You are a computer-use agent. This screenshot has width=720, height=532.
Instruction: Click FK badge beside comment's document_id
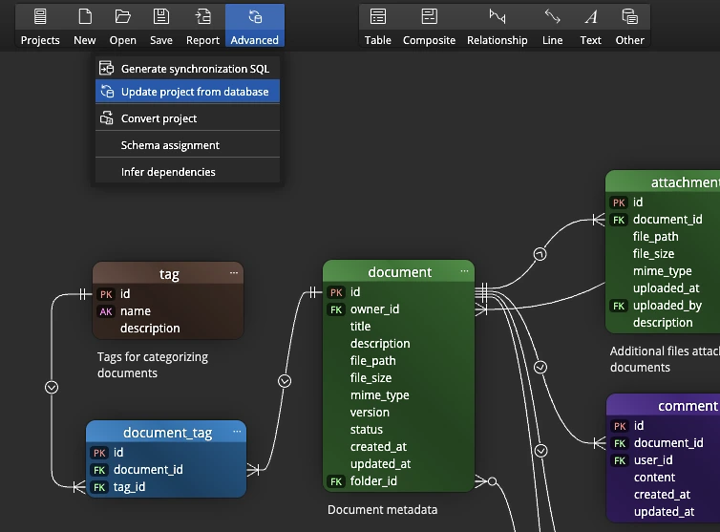coord(620,443)
